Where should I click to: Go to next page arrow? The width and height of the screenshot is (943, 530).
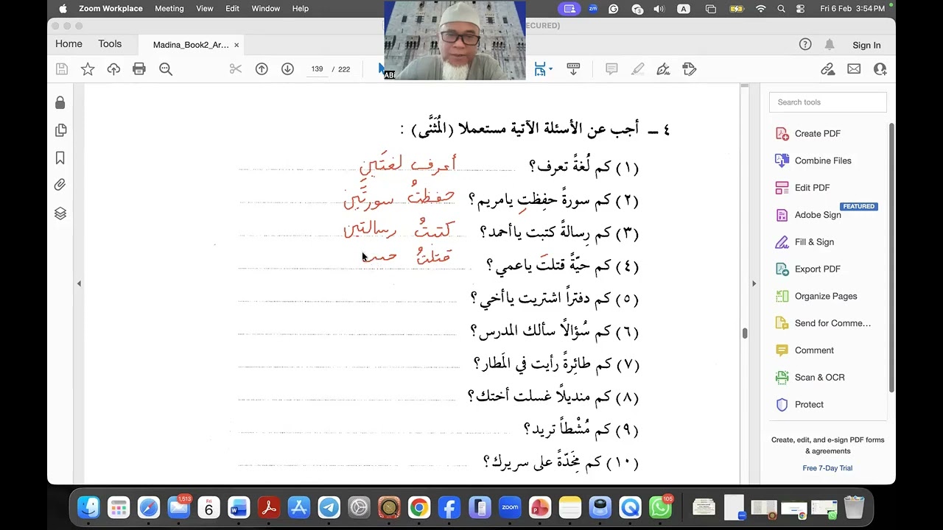pyautogui.click(x=287, y=69)
